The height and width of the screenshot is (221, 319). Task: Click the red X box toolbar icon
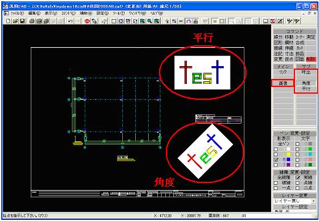click(273, 21)
